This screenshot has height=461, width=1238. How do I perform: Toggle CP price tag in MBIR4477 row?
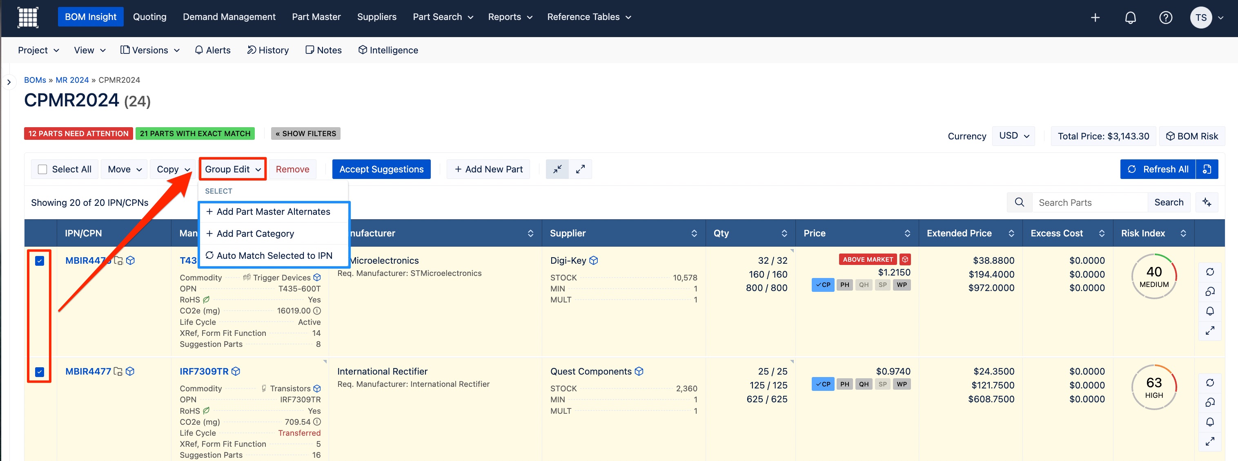823,384
